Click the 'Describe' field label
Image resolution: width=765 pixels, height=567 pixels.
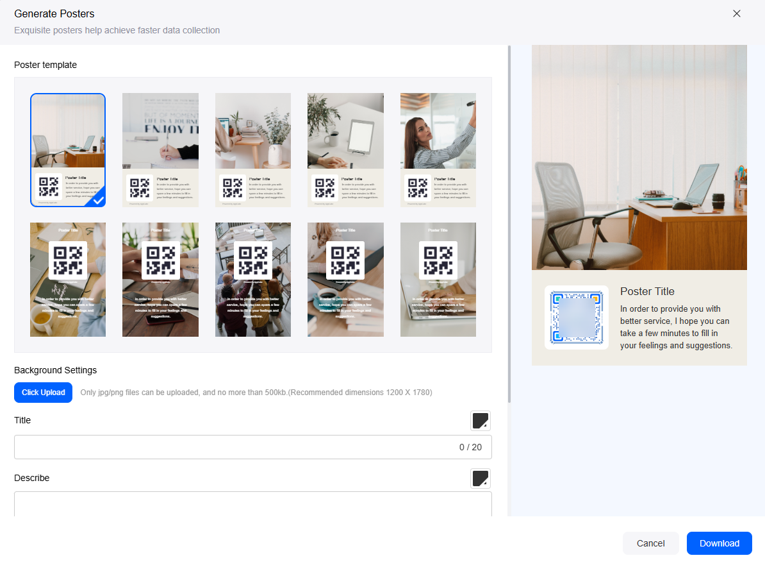(x=31, y=478)
